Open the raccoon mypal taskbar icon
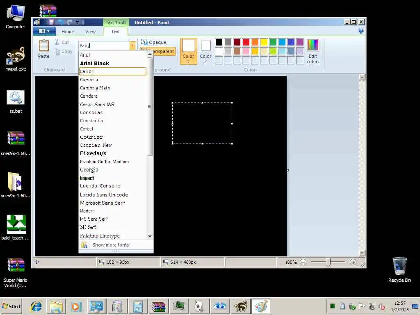Screen dimensions: 420x315 240,306
